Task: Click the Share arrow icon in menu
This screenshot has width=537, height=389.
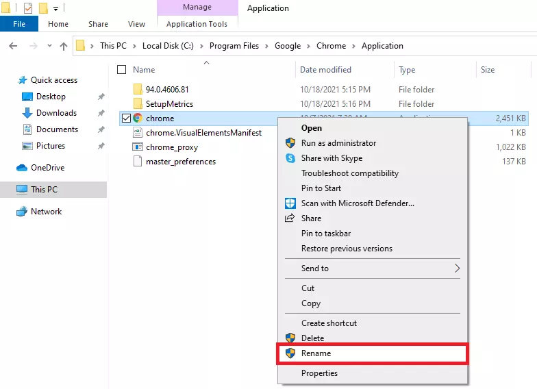Action: coord(290,218)
